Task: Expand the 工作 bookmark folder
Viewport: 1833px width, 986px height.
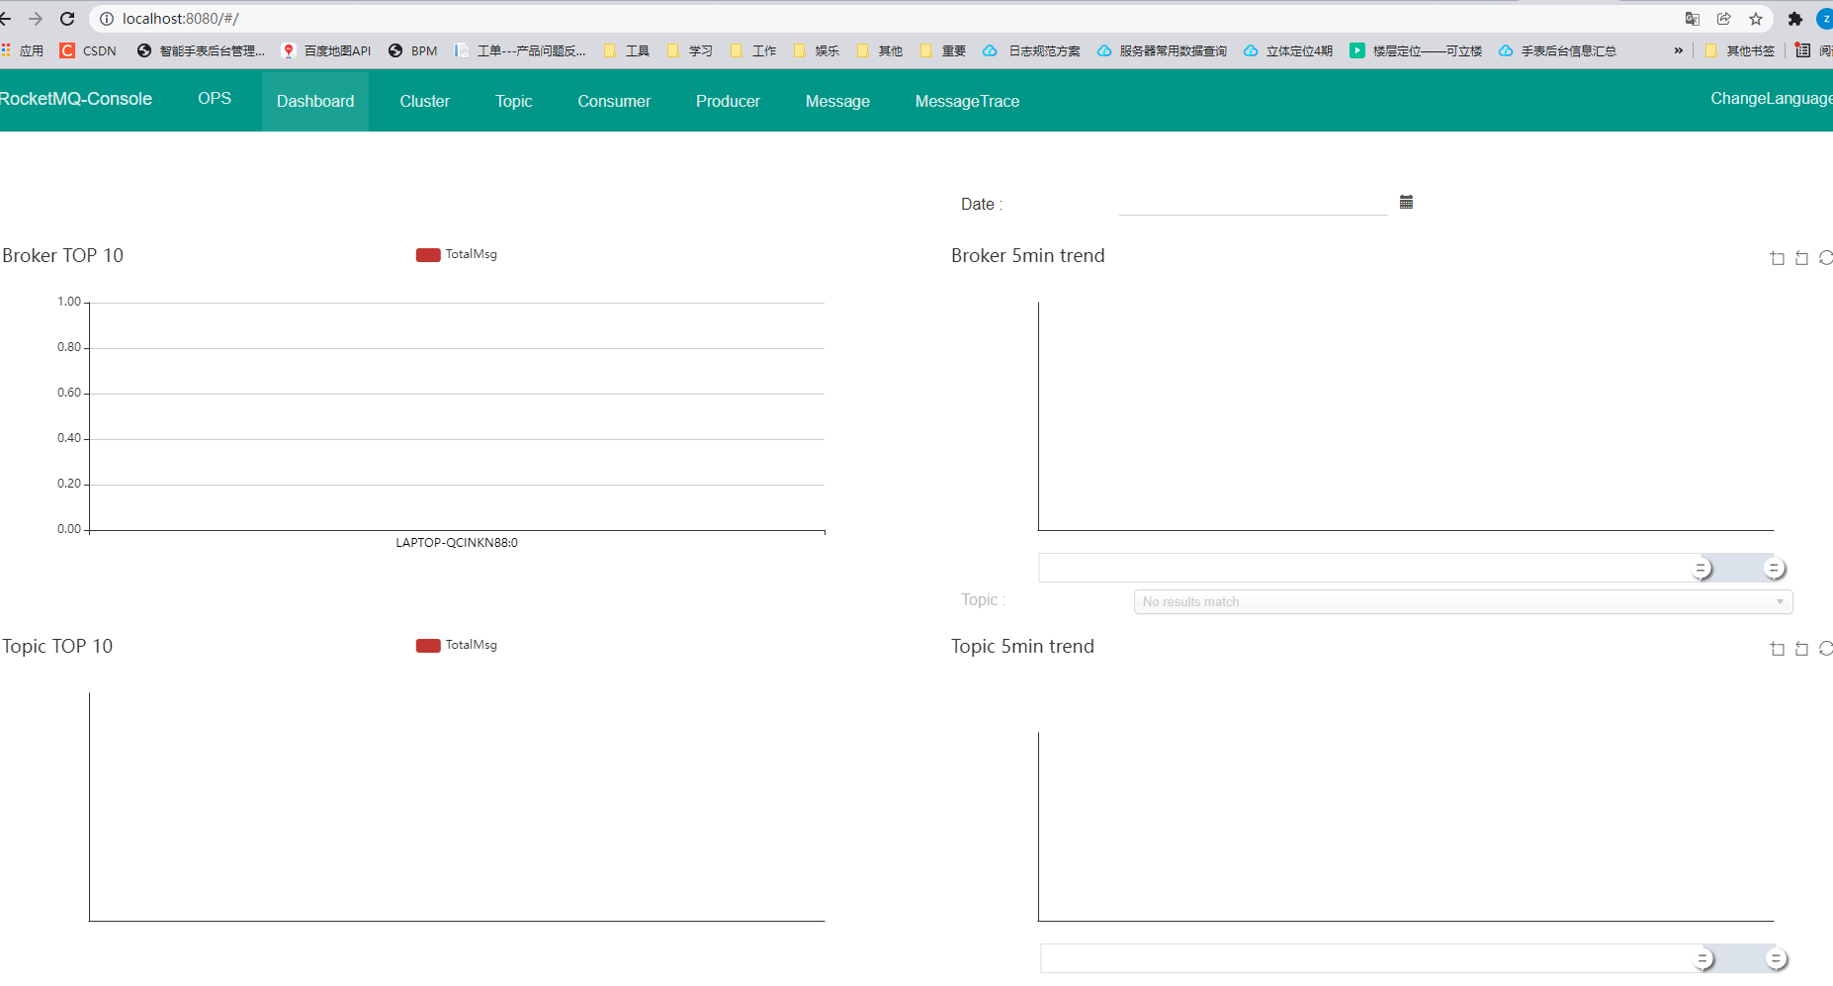Action: click(753, 50)
